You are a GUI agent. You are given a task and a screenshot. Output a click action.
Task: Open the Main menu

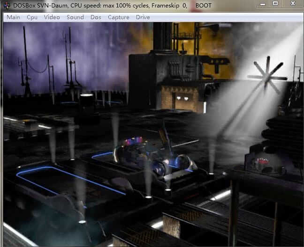pos(13,17)
